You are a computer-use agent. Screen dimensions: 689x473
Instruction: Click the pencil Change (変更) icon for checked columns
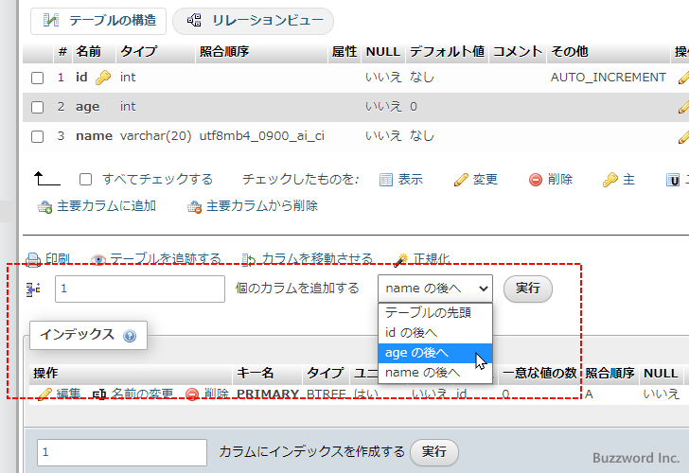pos(461,180)
